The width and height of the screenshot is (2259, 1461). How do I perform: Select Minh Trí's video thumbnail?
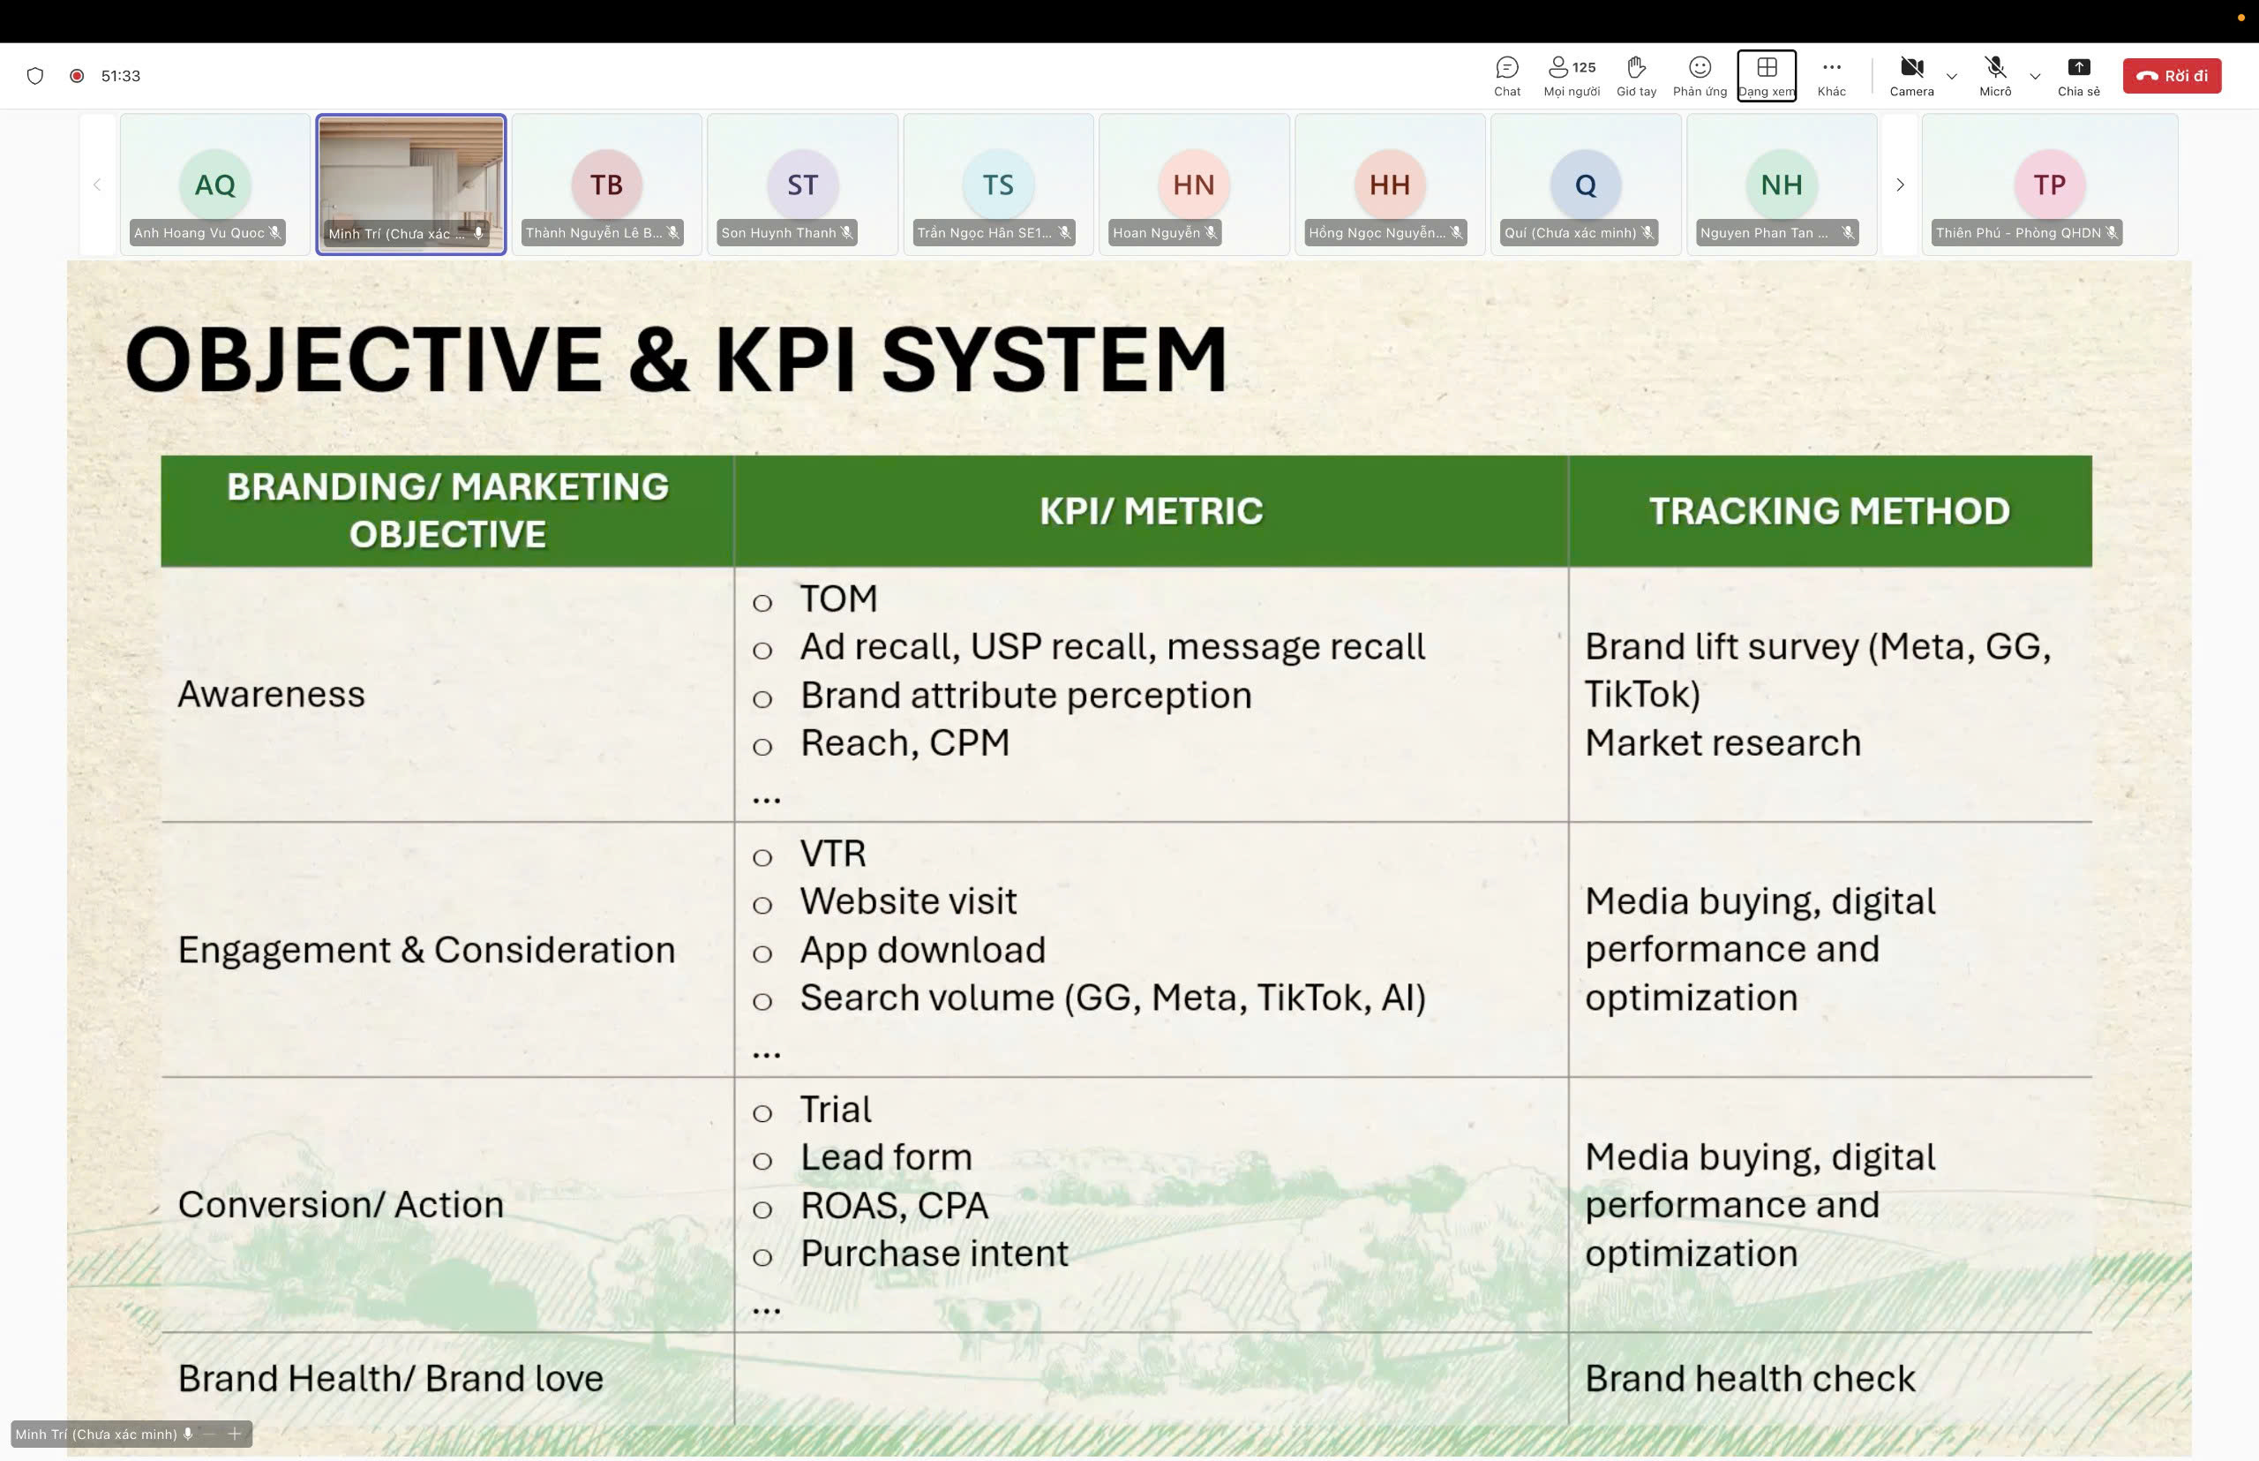coord(410,184)
